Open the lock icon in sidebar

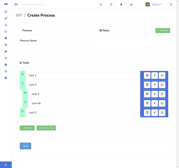point(6,51)
